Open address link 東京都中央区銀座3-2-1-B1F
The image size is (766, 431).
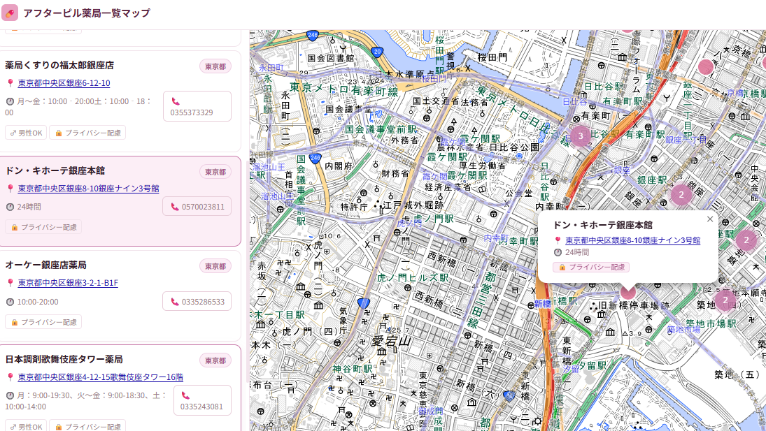coord(68,283)
